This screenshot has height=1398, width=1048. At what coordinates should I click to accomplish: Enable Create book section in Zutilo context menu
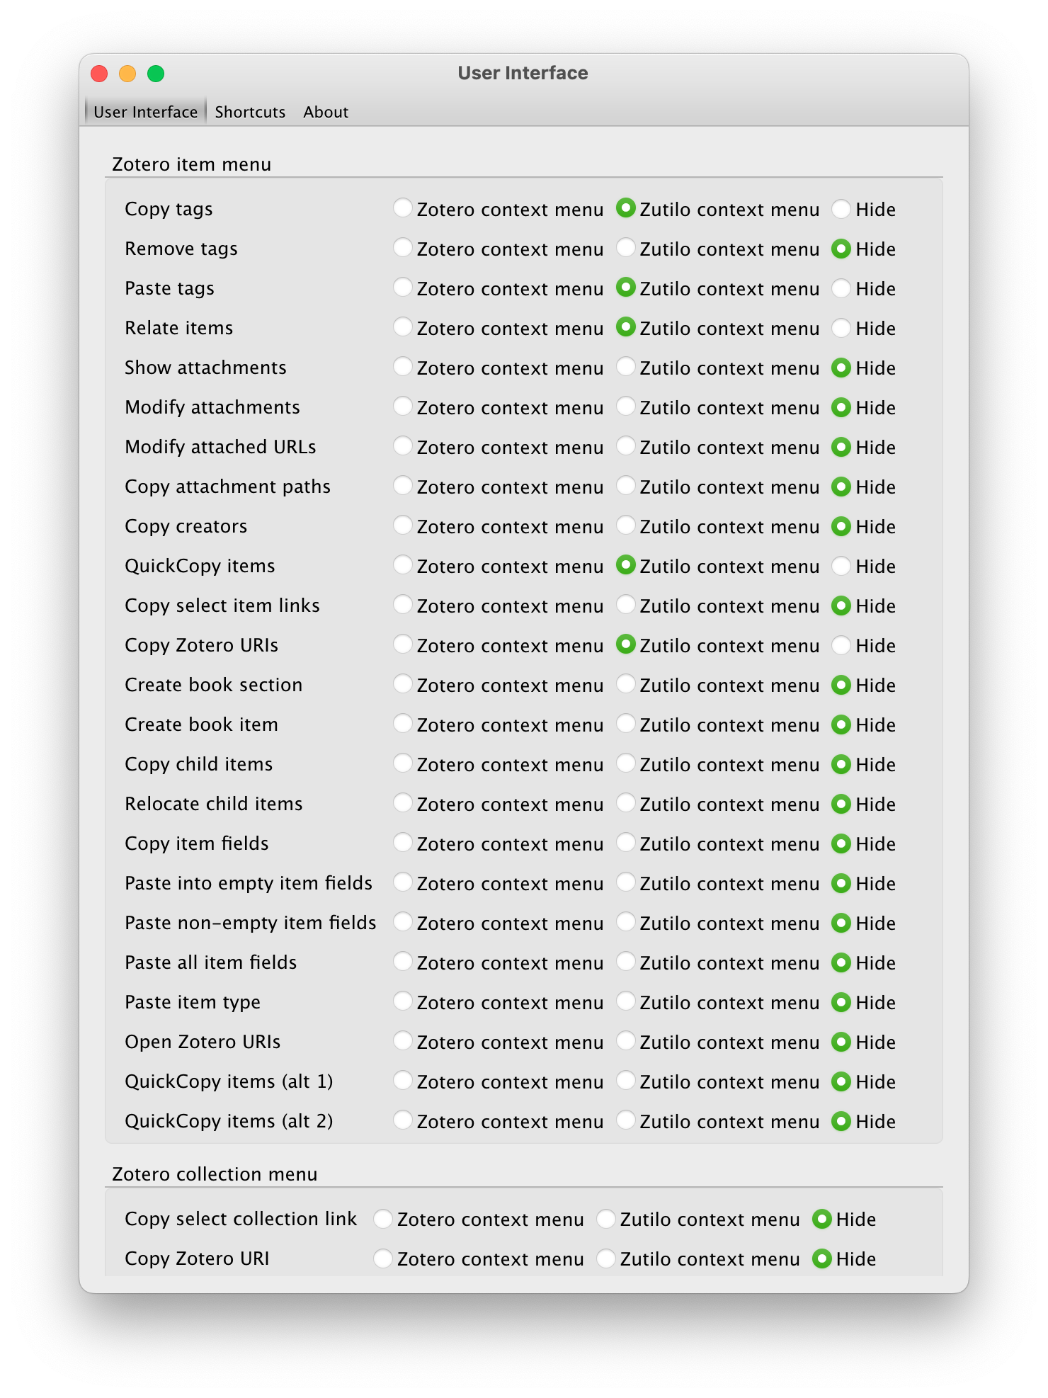click(625, 684)
